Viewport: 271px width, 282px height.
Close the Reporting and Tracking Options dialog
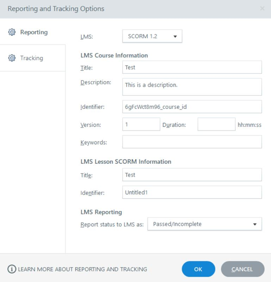(x=262, y=8)
